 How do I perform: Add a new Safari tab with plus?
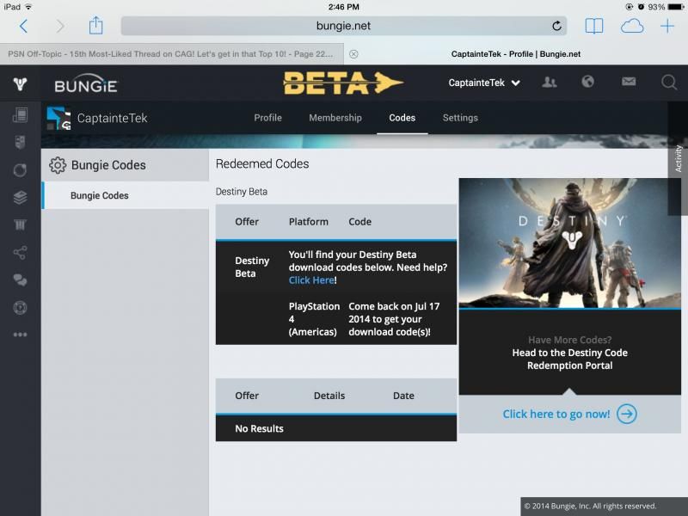point(667,26)
